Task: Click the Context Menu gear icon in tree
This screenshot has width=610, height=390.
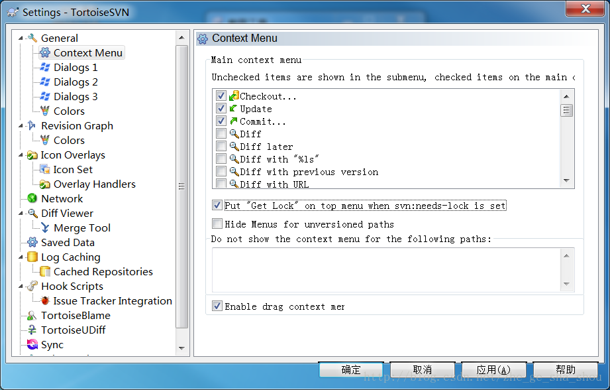Action: (x=45, y=52)
